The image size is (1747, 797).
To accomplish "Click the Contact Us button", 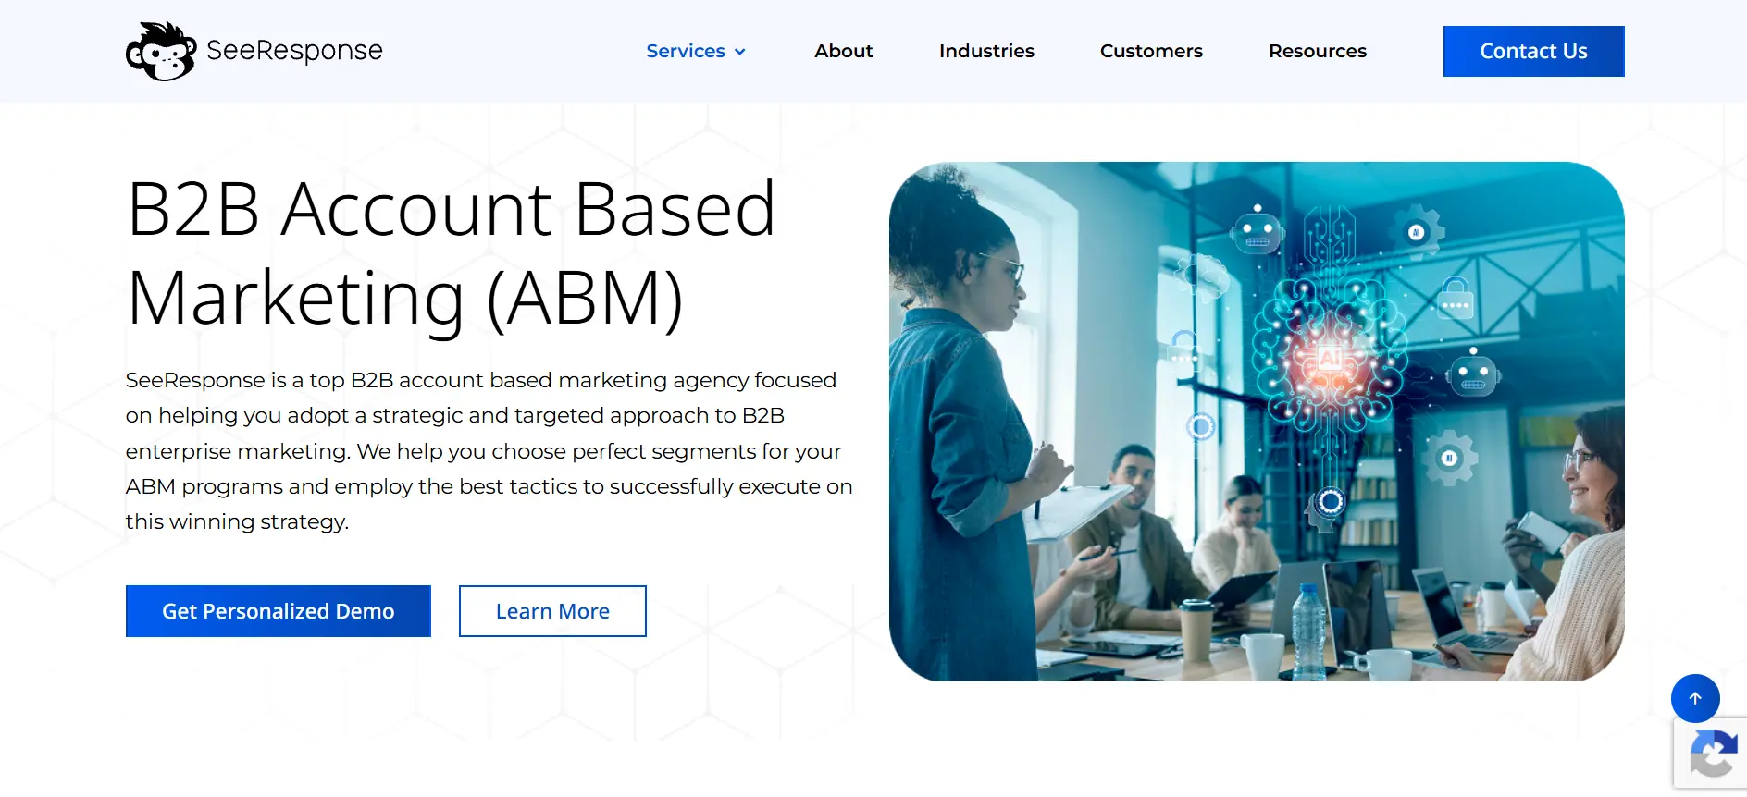I will pyautogui.click(x=1533, y=51).
